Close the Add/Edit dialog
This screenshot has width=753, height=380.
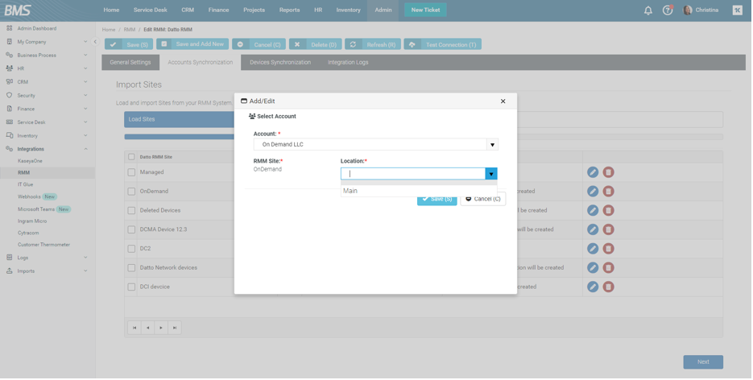pos(504,101)
